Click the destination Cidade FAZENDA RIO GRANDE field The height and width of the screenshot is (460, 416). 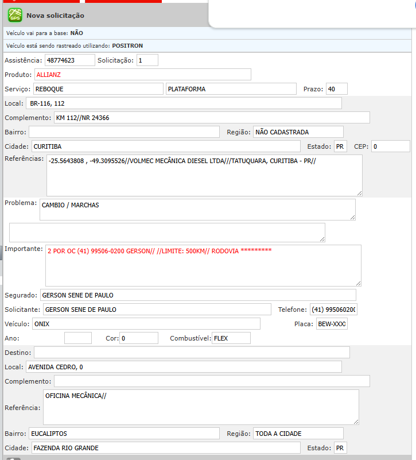pos(165,447)
